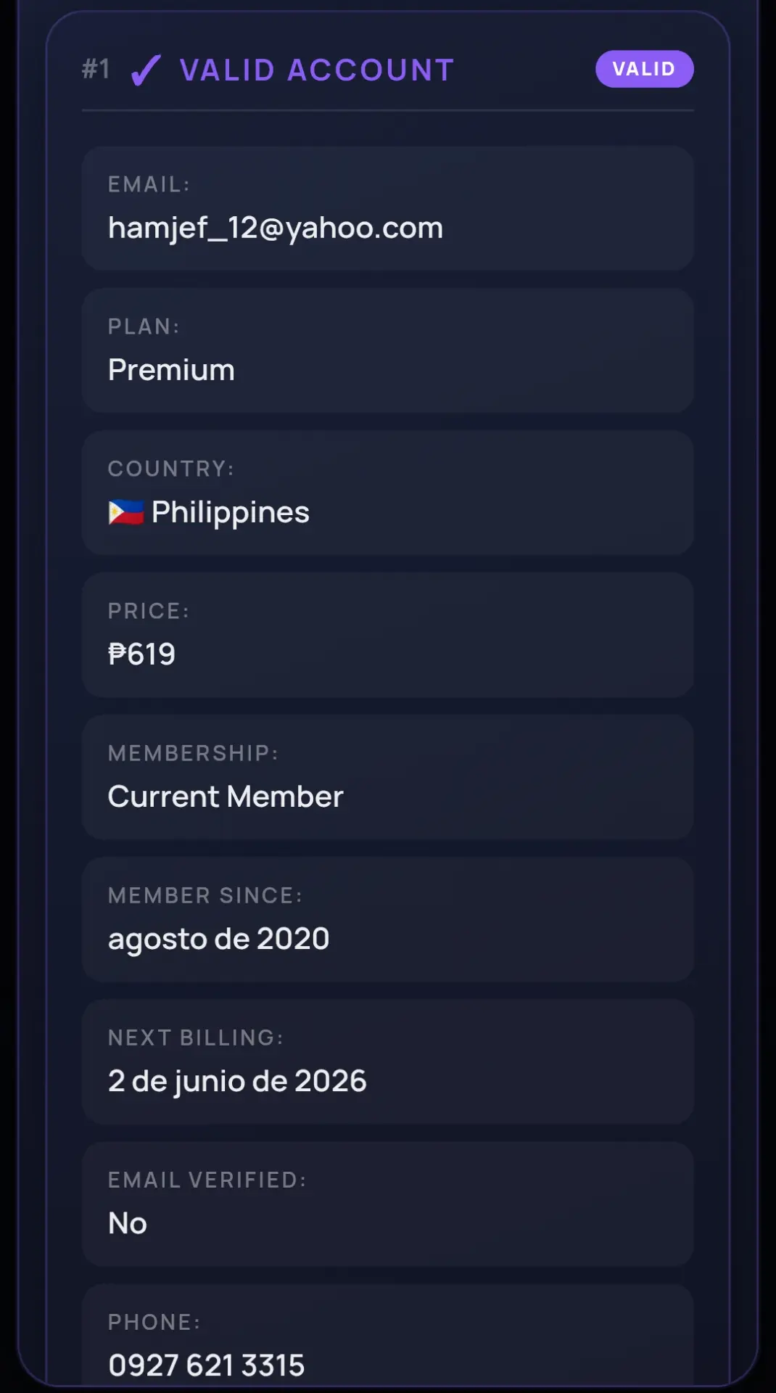This screenshot has width=776, height=1393.
Task: Select the VALID ACCOUNT heading text
Action: coord(317,70)
